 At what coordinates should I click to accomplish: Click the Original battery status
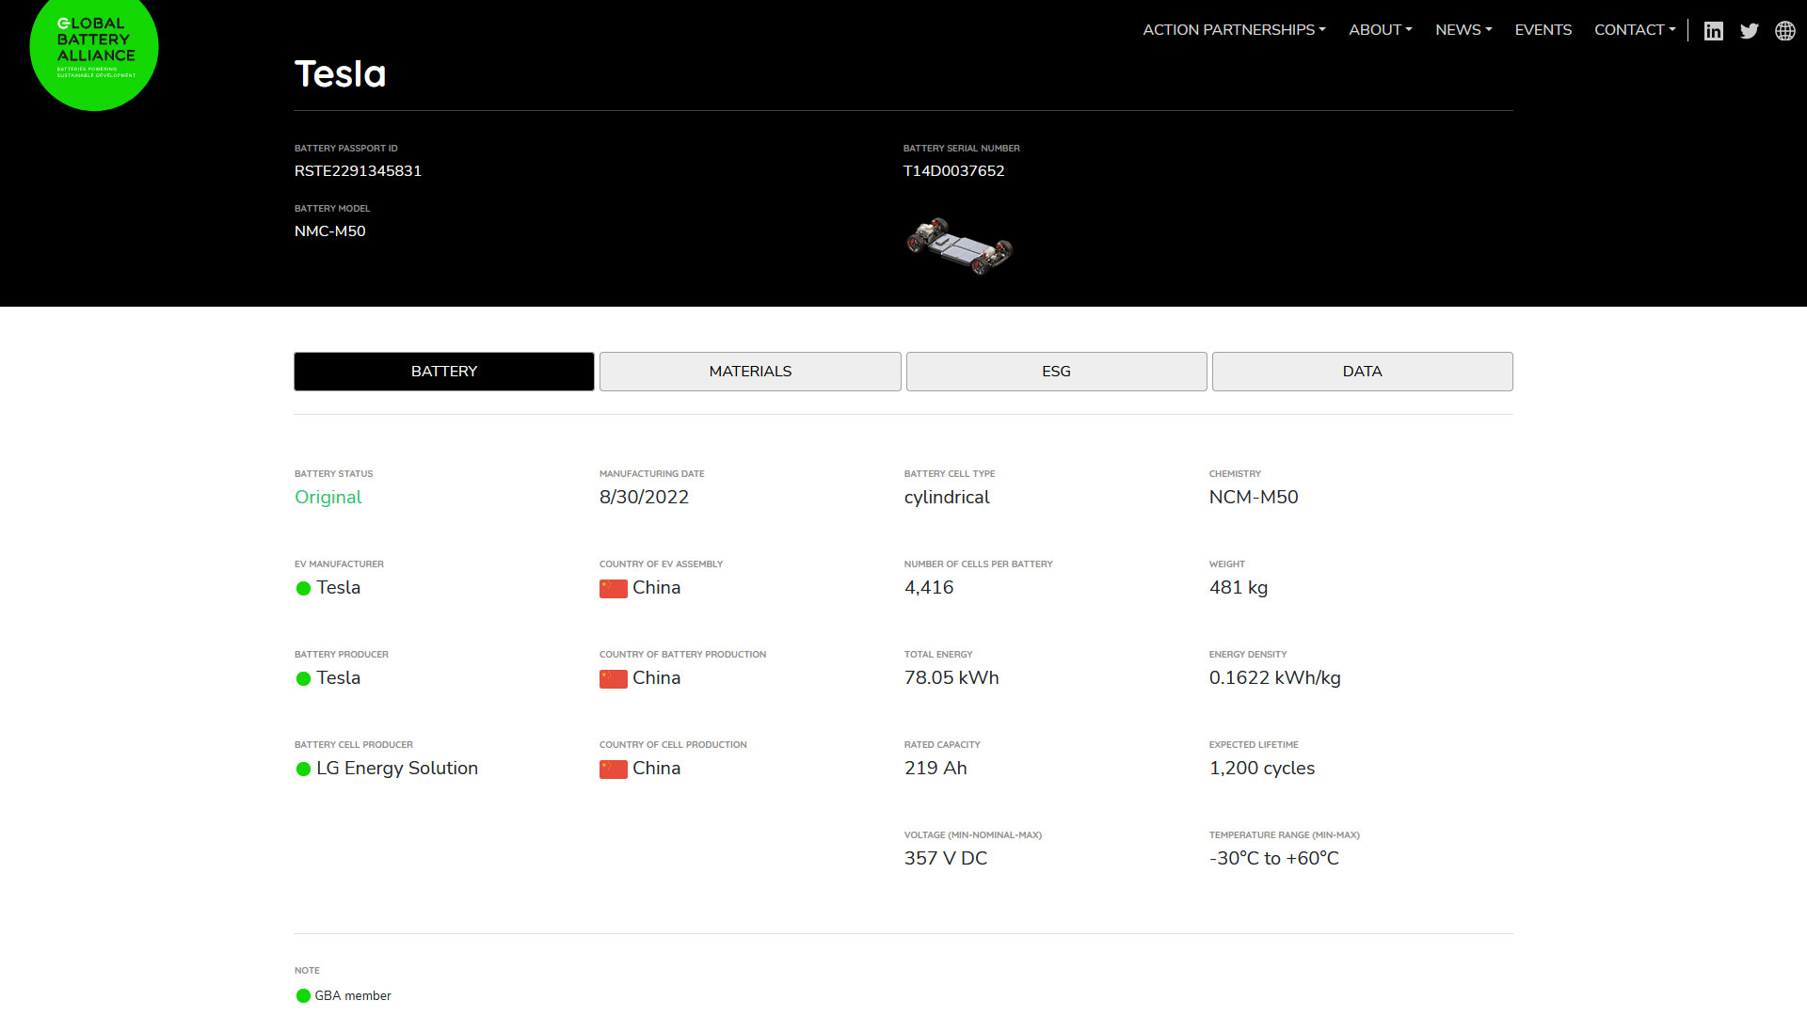tap(328, 498)
